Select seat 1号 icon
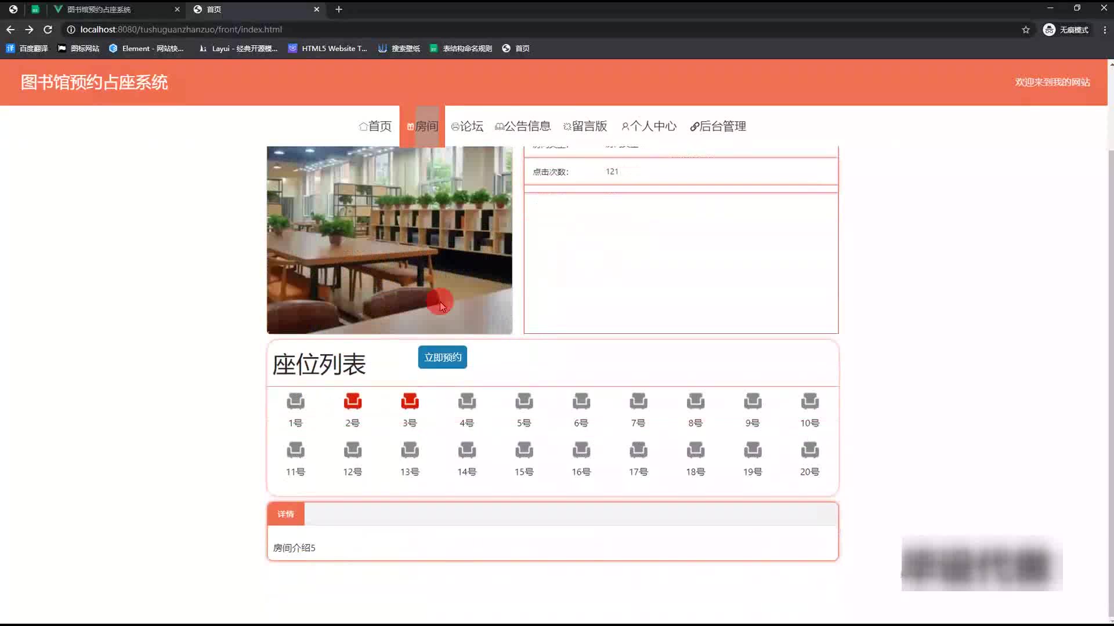1114x626 pixels. (295, 401)
